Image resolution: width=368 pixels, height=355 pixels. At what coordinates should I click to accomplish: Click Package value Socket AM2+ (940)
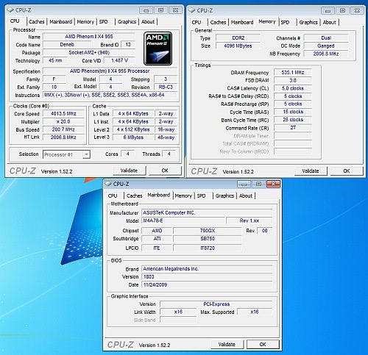pos(89,52)
